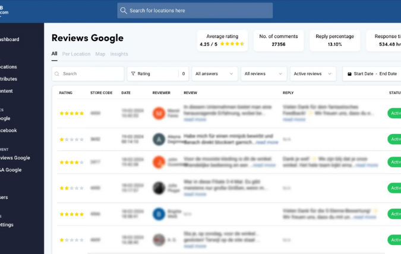The height and width of the screenshot is (254, 401).
Task: Click the black photo reviewer avatar
Action: coord(159,188)
